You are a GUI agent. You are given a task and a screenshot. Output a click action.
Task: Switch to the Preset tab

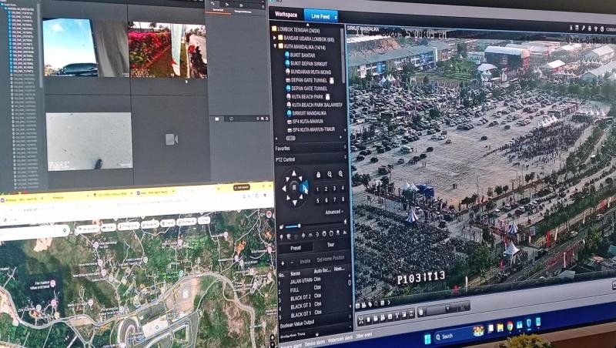296,248
